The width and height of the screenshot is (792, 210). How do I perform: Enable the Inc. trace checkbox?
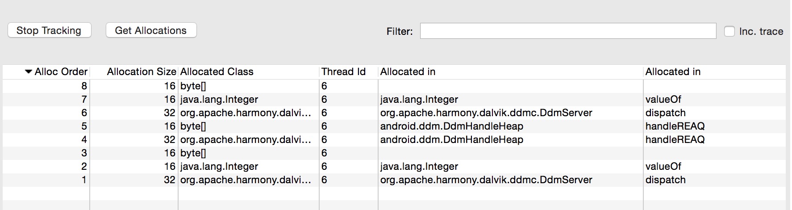[x=729, y=31]
